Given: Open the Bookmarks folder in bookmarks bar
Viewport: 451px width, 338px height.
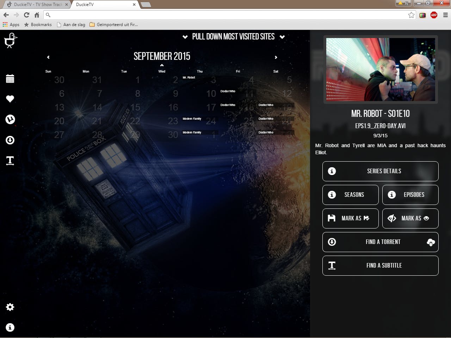Looking at the screenshot, I should (x=38, y=25).
